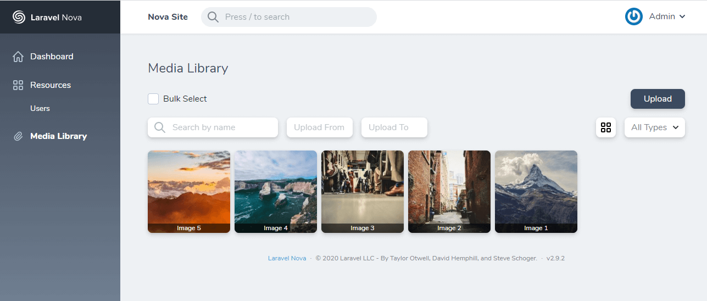Click the Admin avatar power icon
Screen dimensions: 707x301
[x=634, y=16]
